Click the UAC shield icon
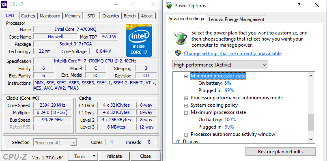This screenshot has height=161, width=327. coord(178,54)
